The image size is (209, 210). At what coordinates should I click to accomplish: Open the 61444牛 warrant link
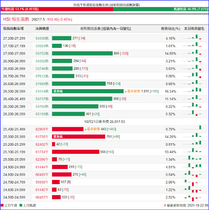pos(42,167)
